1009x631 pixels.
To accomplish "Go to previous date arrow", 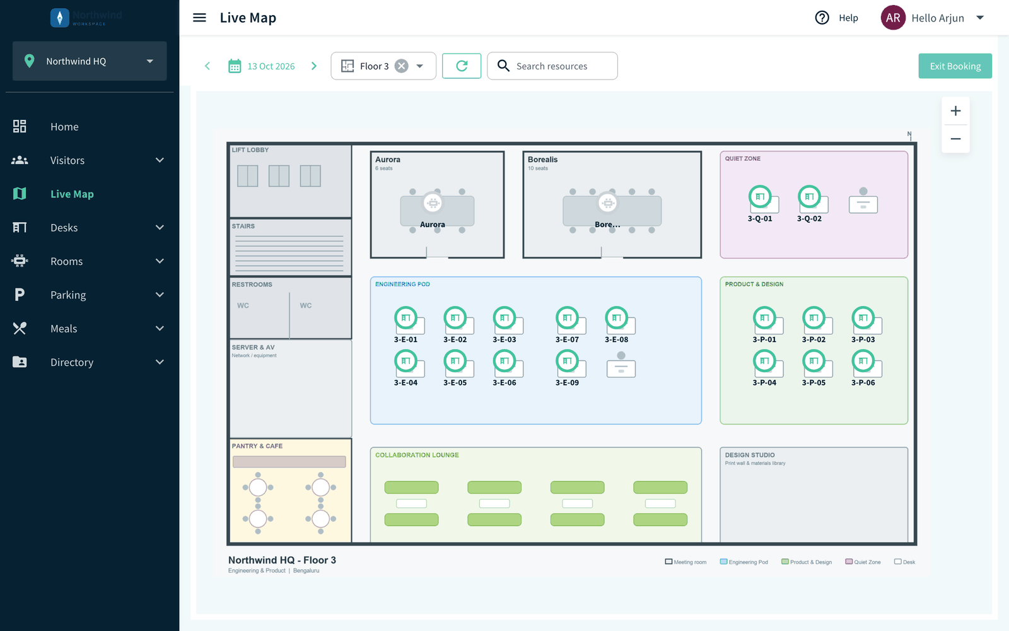I will [x=207, y=66].
